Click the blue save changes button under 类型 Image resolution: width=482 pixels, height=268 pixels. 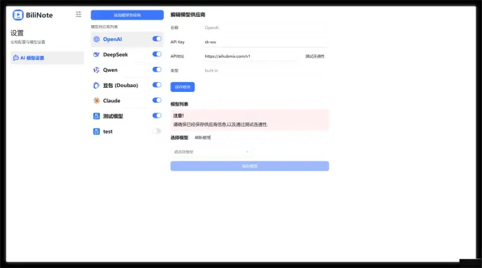pos(182,87)
